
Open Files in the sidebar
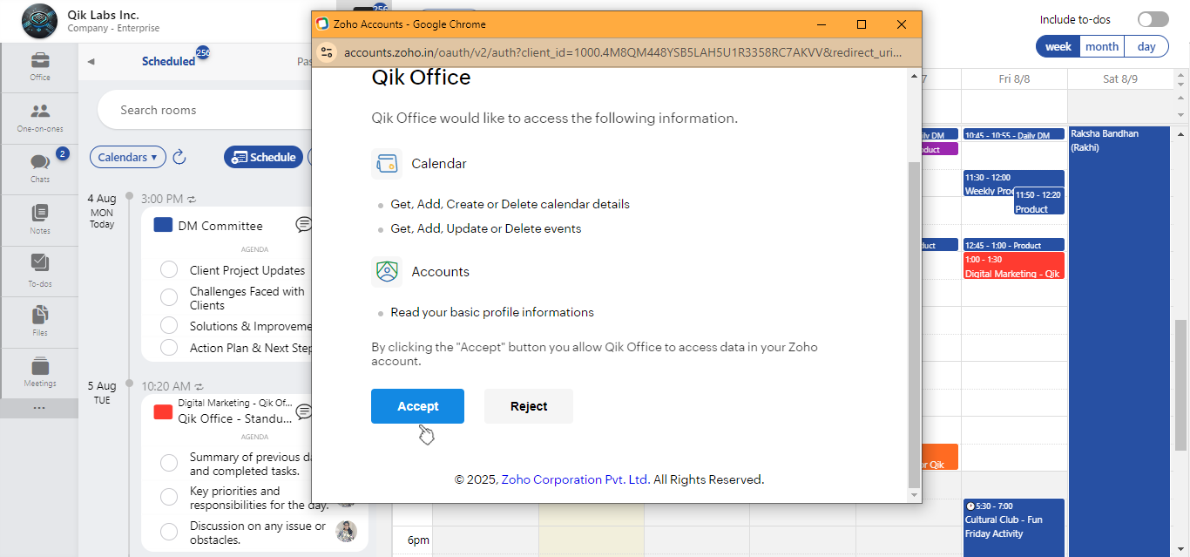pos(40,321)
